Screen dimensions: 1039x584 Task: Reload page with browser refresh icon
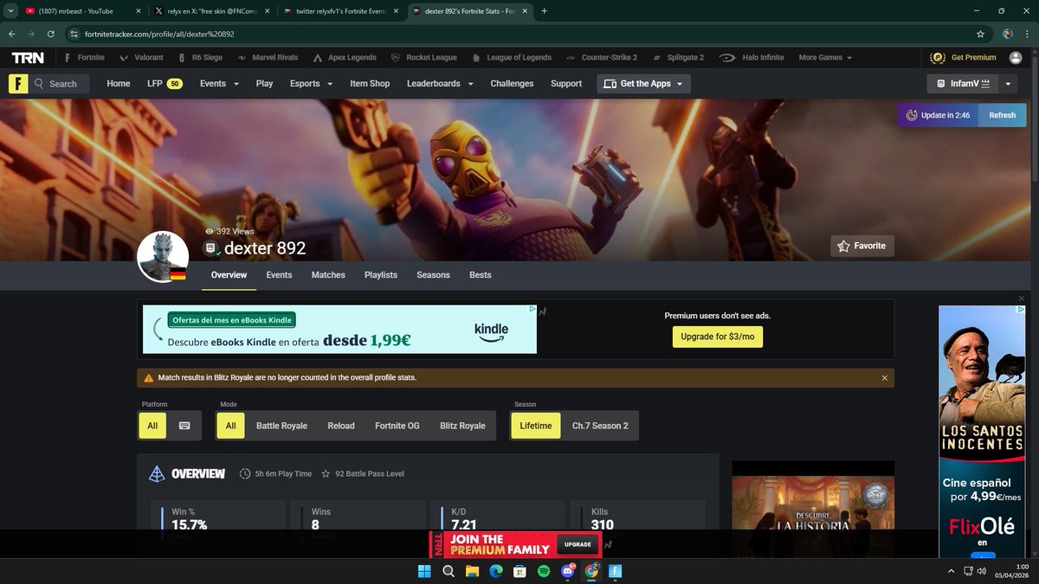tap(52, 34)
